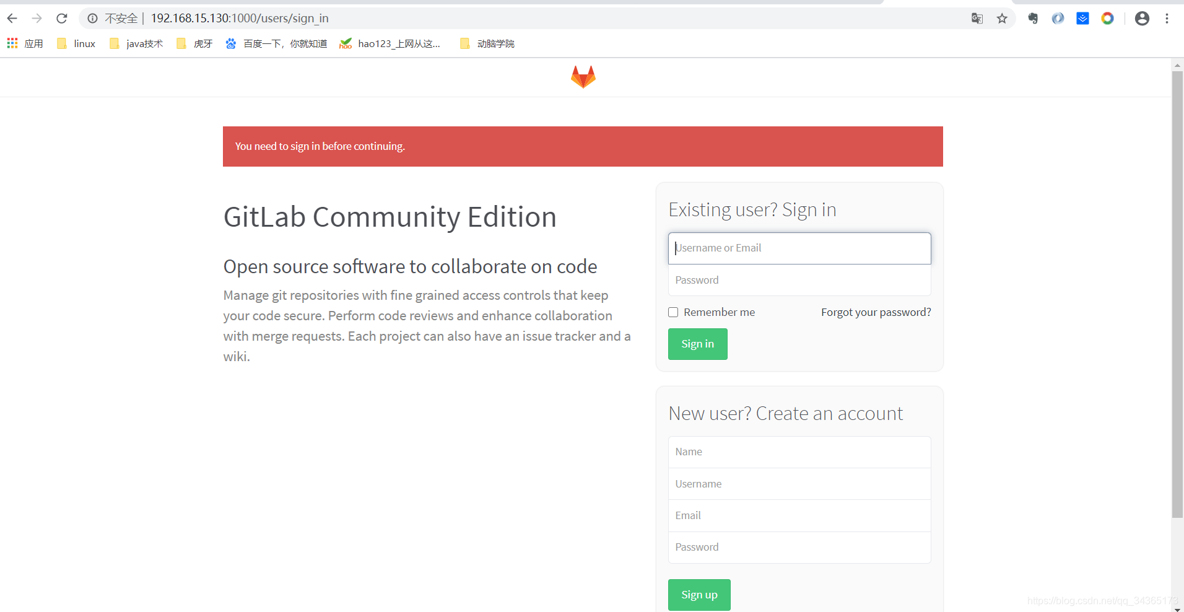The image size is (1184, 612).
Task: Open the apps grid shortcut
Action: [x=25, y=43]
